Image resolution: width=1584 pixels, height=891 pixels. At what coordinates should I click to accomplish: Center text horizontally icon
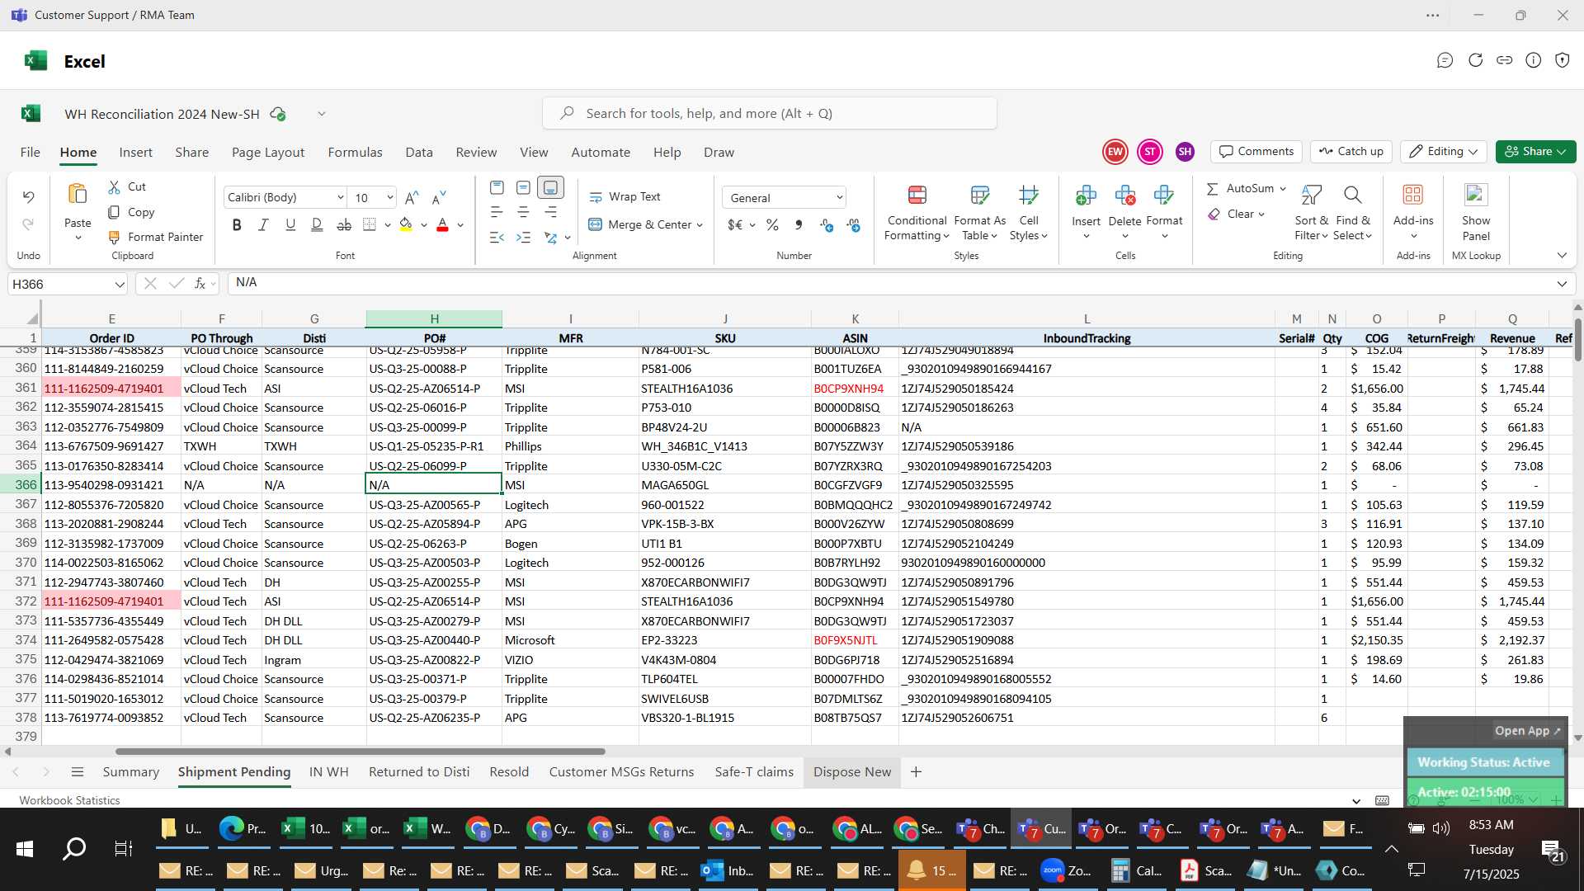(523, 212)
